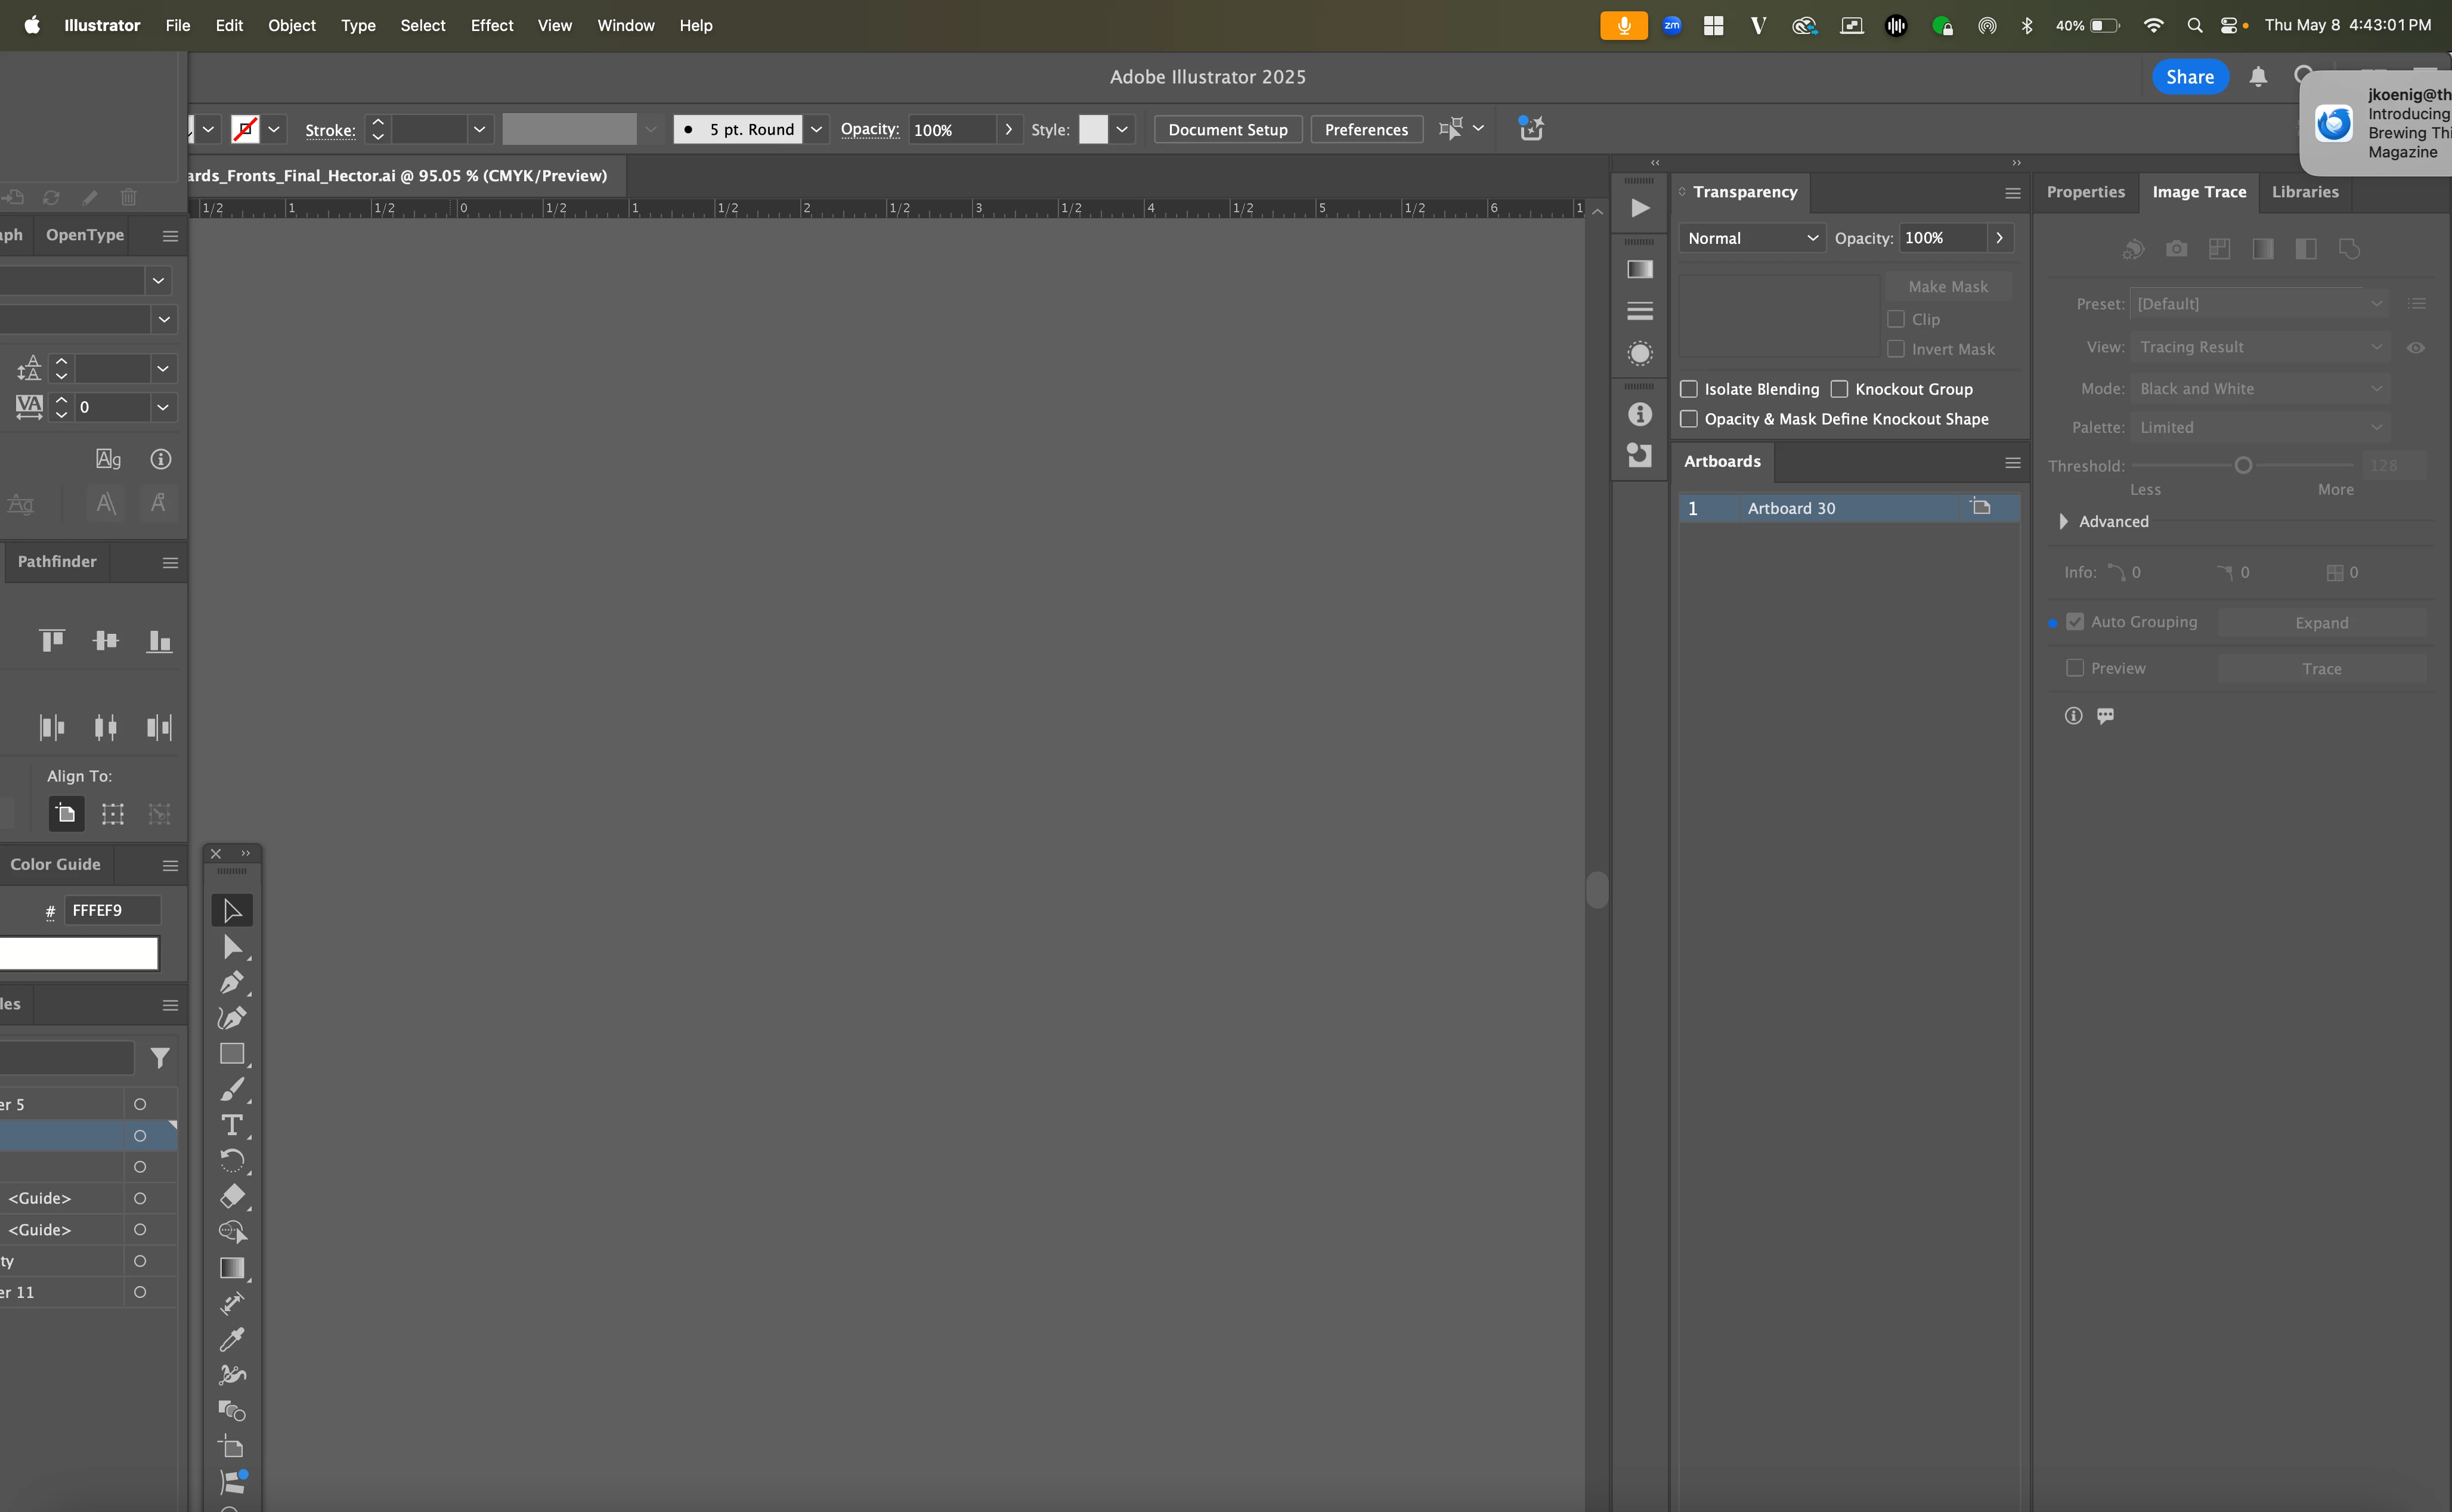
Task: Click the blue Share button
Action: point(2189,77)
